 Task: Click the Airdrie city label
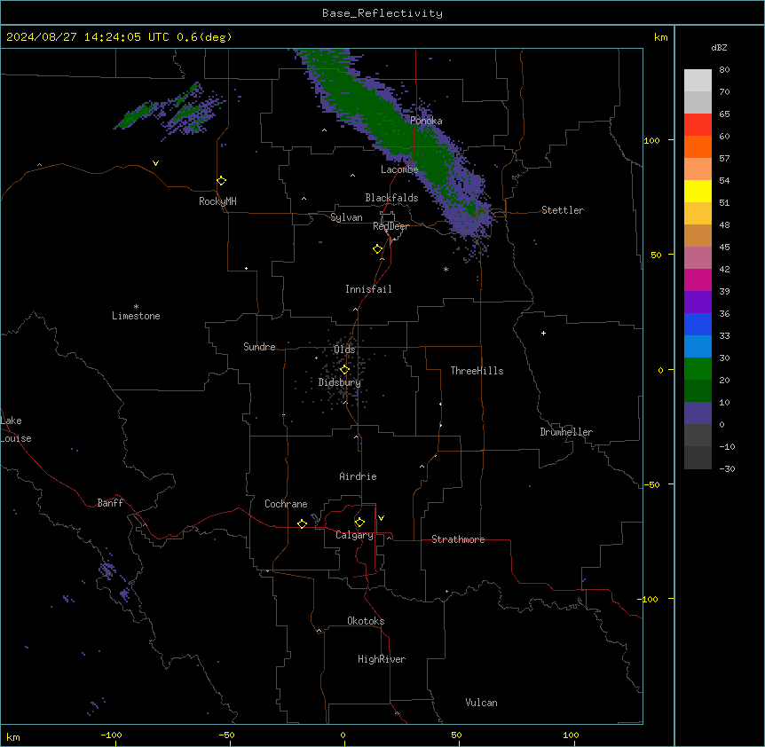click(x=358, y=476)
